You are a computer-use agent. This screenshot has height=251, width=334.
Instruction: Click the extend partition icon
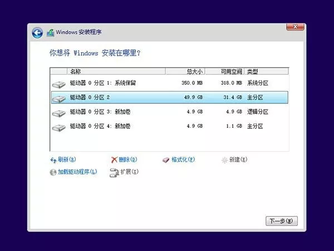[114, 173]
